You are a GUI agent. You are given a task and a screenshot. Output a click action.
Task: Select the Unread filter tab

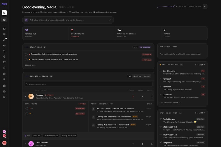(147, 76)
